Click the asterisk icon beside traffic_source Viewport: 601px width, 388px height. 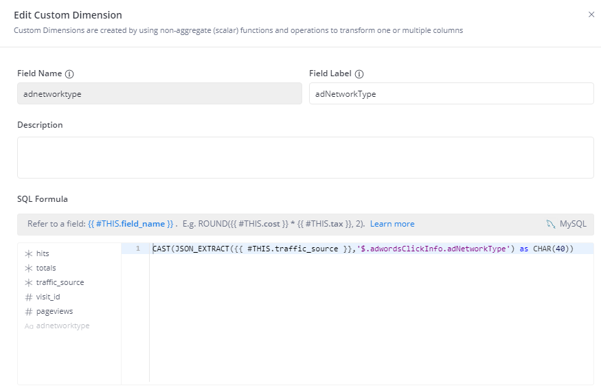click(x=29, y=282)
